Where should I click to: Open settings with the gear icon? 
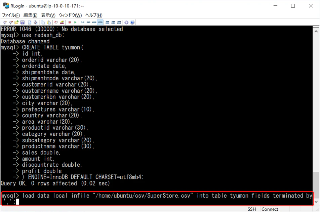[126, 23]
